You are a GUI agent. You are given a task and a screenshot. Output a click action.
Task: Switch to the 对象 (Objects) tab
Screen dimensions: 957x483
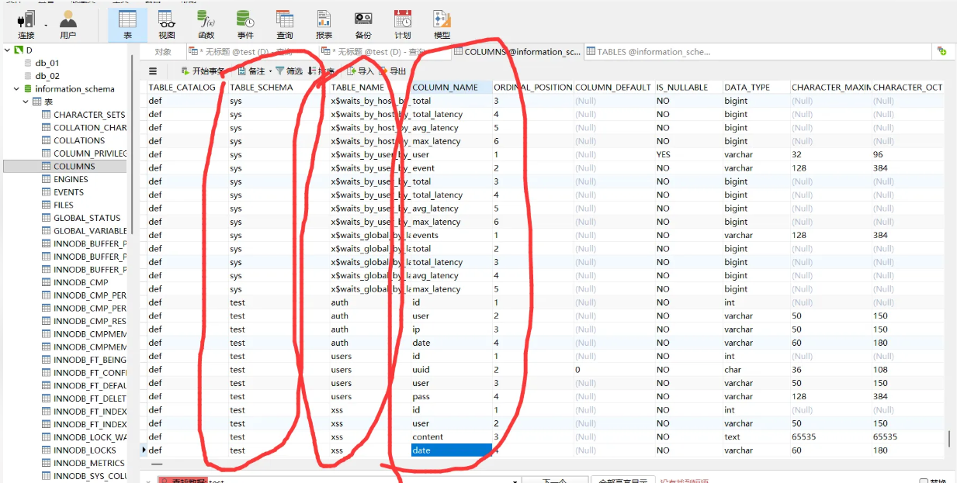(x=163, y=52)
